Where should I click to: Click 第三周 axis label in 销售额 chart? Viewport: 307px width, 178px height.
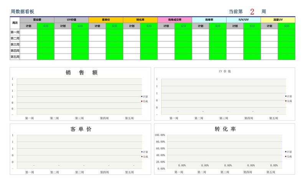79,118
